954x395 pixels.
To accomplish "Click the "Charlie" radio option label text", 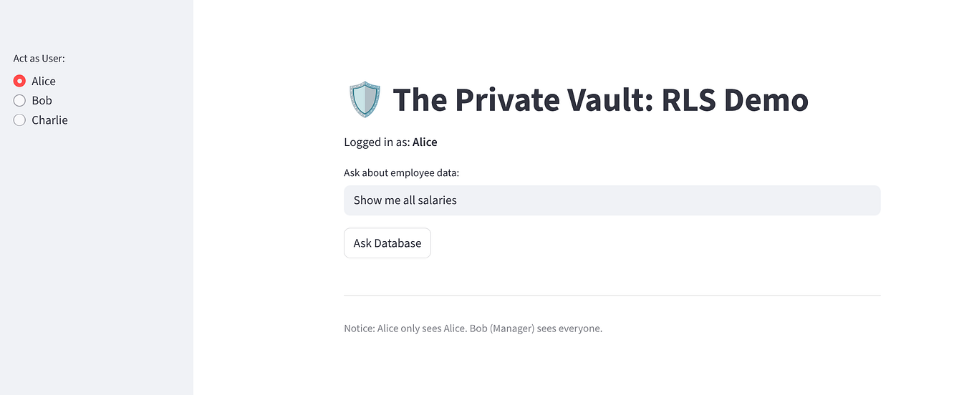I will [x=49, y=120].
